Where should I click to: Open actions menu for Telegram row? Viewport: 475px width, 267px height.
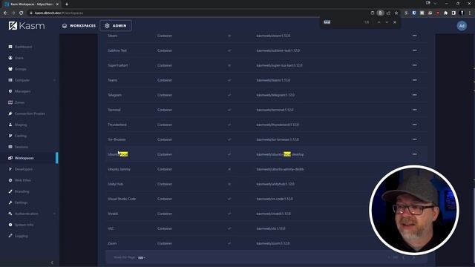click(x=414, y=95)
